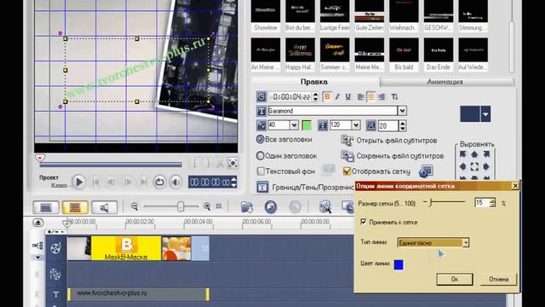The height and width of the screenshot is (307, 545).
Task: Switch to timeline view
Action: pyautogui.click(x=75, y=207)
